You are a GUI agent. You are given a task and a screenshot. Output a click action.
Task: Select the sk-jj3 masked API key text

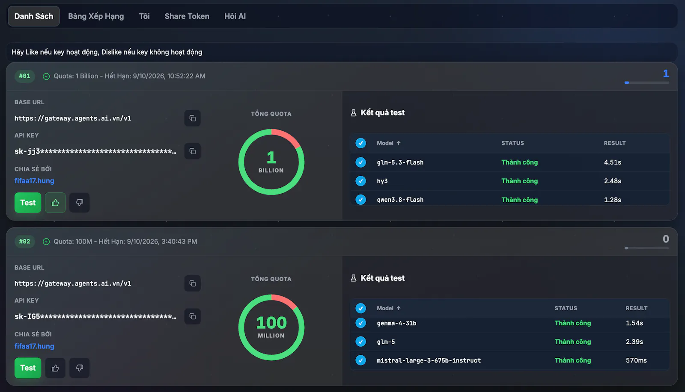[x=95, y=151]
